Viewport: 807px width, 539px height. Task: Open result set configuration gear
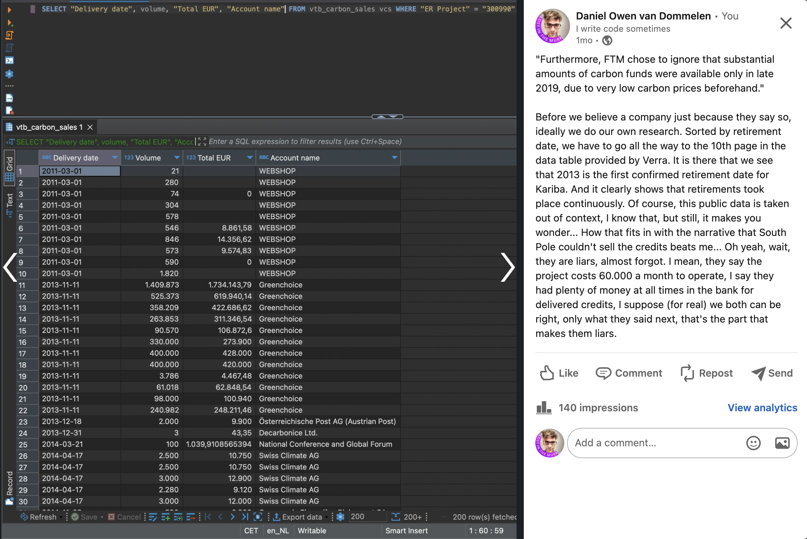tap(340, 517)
